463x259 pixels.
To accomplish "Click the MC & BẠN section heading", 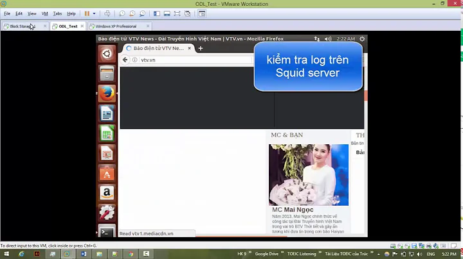I will pyautogui.click(x=287, y=135).
